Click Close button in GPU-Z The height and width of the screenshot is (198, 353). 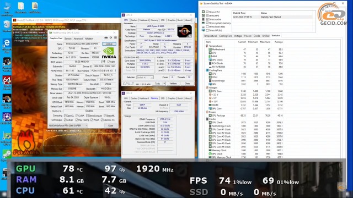coord(110,126)
